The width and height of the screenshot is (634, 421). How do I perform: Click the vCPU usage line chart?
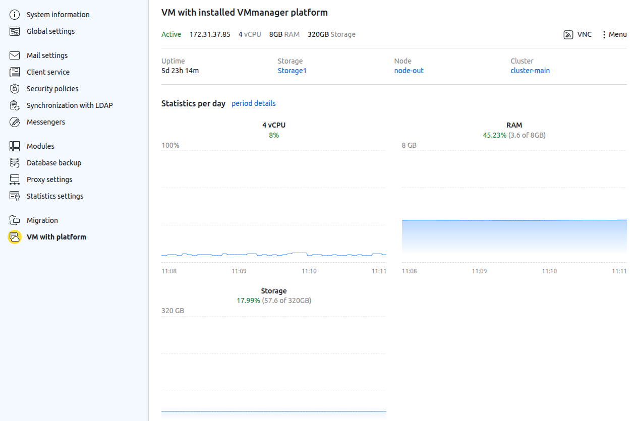point(274,206)
